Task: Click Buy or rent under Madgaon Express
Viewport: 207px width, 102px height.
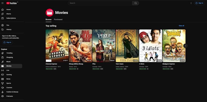Action: [166, 69]
